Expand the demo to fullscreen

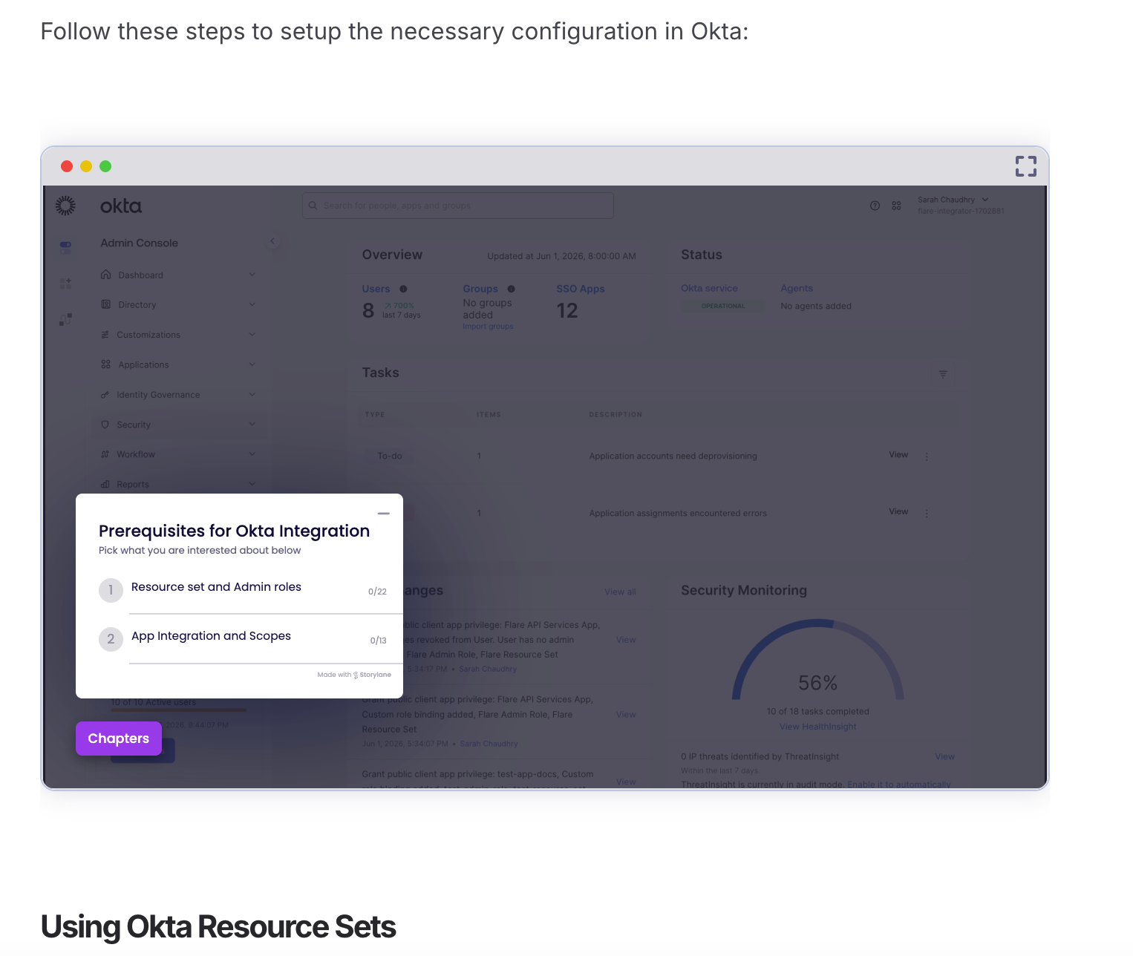click(x=1025, y=166)
